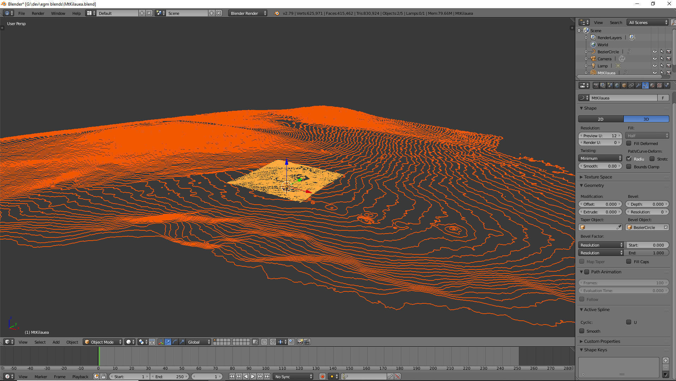Uncheck the Radius checkbox
Screen dimensions: 676x381
click(x=629, y=159)
